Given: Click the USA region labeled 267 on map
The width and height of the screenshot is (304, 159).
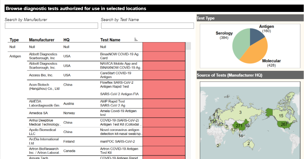Looking at the screenshot, I should point(284,124).
